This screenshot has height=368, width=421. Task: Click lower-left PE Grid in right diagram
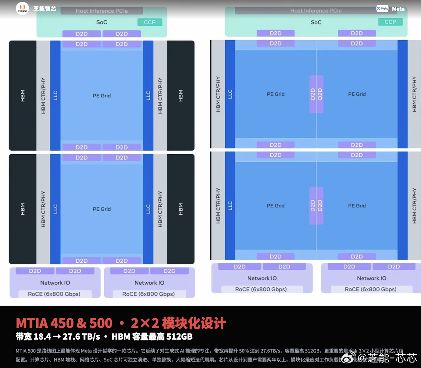pyautogui.click(x=276, y=206)
